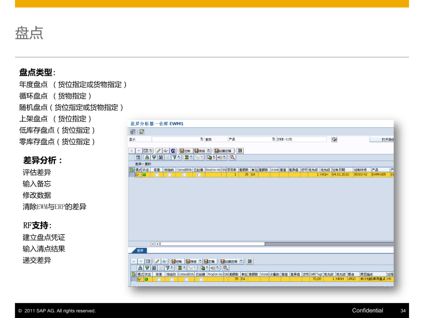Click the execute search icon beside EWM-005 field

coord(334,139)
